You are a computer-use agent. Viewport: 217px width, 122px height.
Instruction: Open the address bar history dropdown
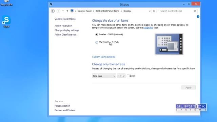tap(150, 11)
